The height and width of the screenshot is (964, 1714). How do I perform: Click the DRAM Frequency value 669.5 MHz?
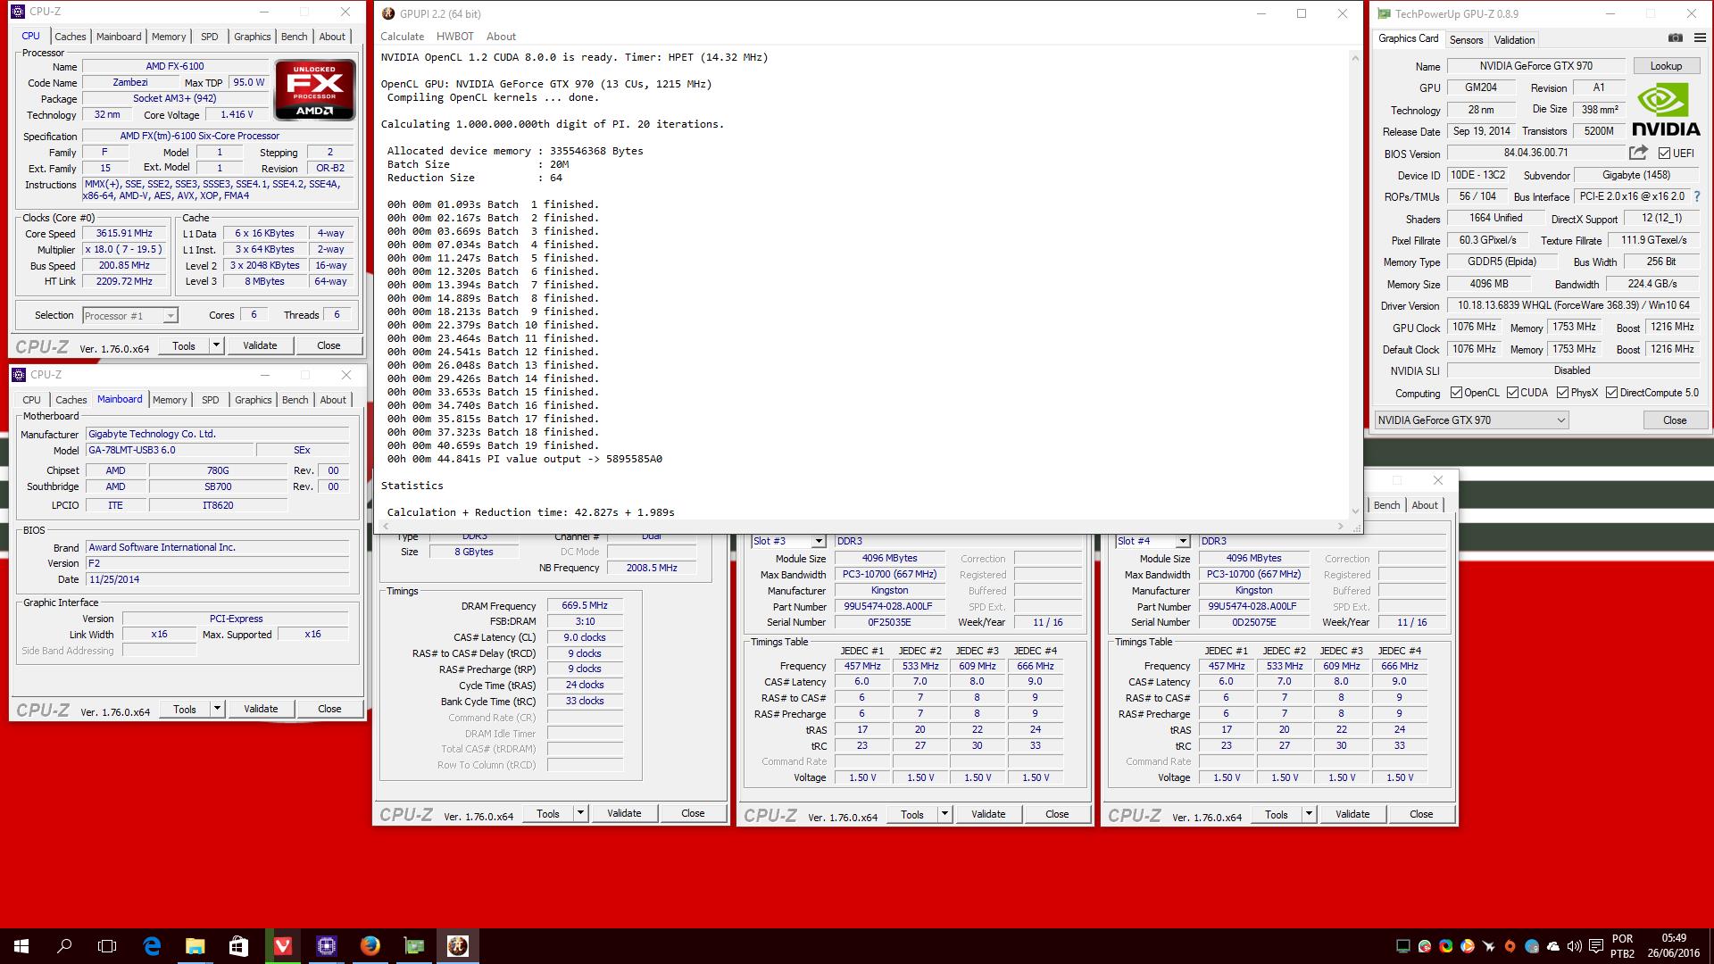point(584,605)
